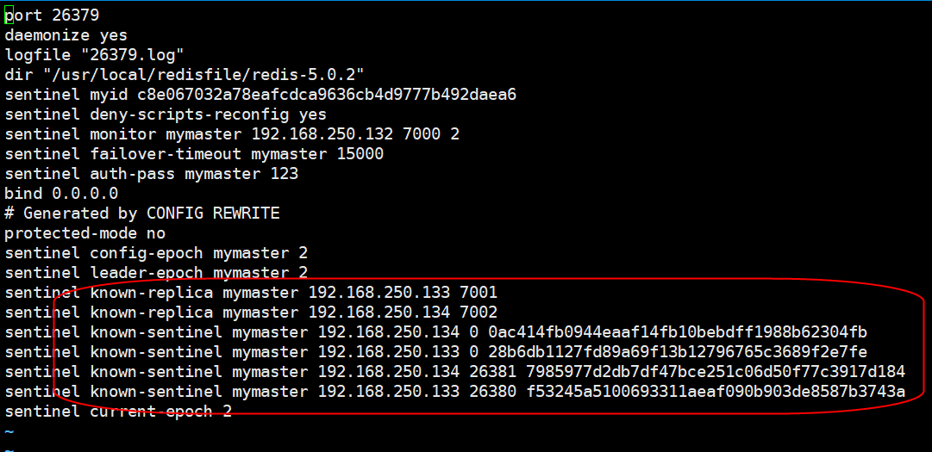Click the auth-pass mymaster 123 line
This screenshot has width=932, height=452.
click(x=151, y=174)
